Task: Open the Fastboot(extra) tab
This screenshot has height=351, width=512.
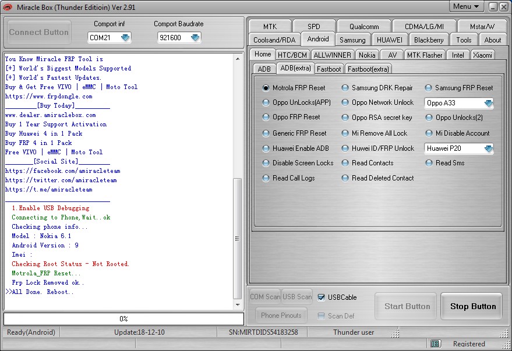Action: pos(368,69)
